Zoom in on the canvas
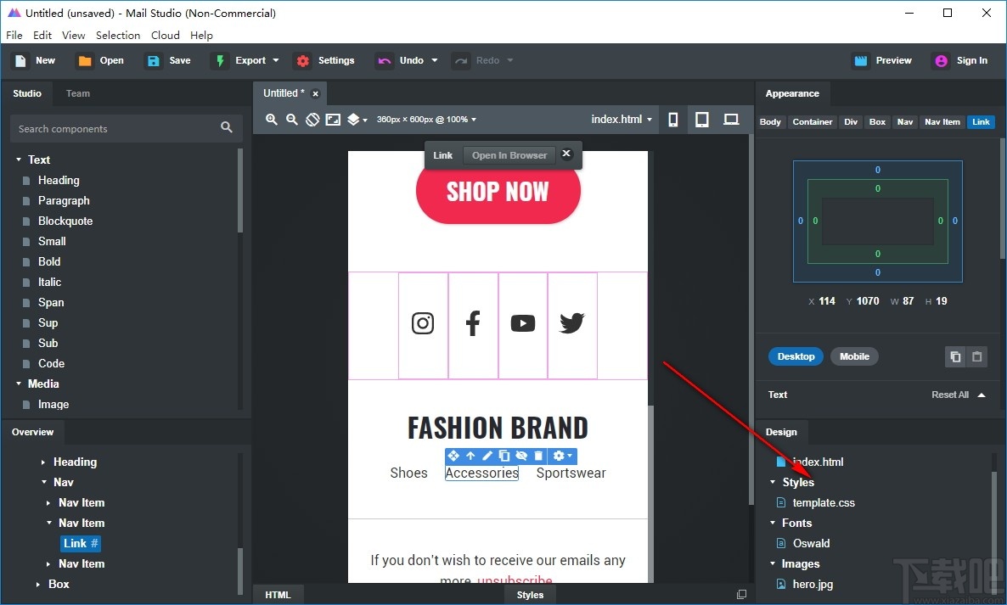 272,120
